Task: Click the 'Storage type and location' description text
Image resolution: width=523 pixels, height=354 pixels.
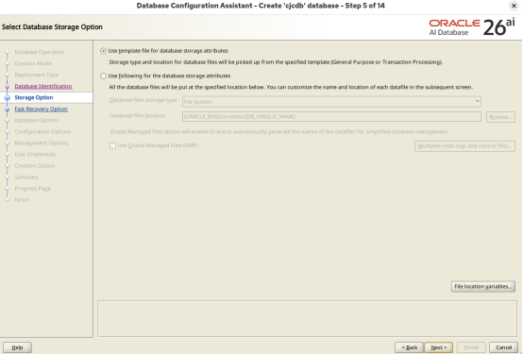Action: click(x=276, y=62)
